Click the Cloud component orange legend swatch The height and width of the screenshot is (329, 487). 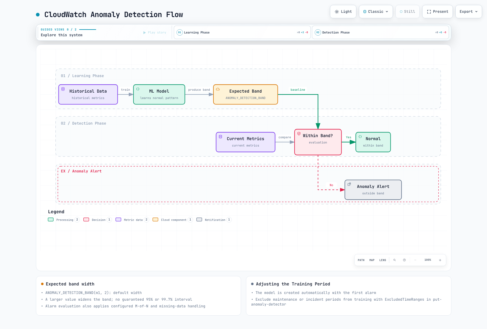click(156, 220)
